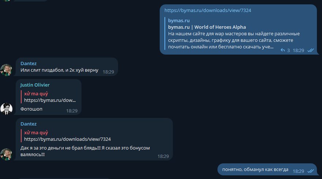The image size is (322, 179).
Task: Open the bymas.ru/downloads/view/7324 link in top message
Action: (x=208, y=10)
